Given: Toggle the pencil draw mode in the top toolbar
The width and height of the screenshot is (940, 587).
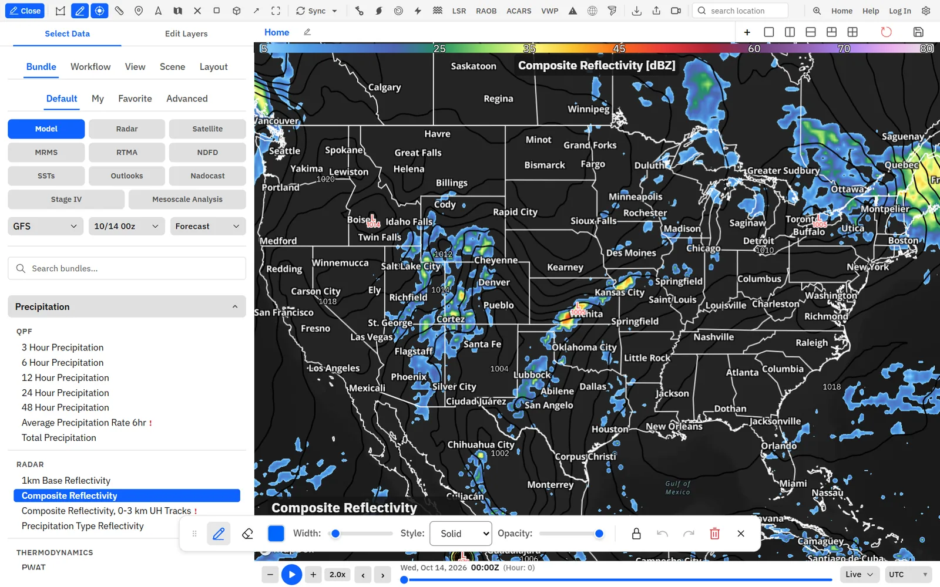Looking at the screenshot, I should pos(80,11).
